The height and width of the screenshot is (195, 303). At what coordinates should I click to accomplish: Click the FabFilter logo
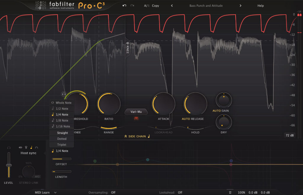(x=55, y=5)
